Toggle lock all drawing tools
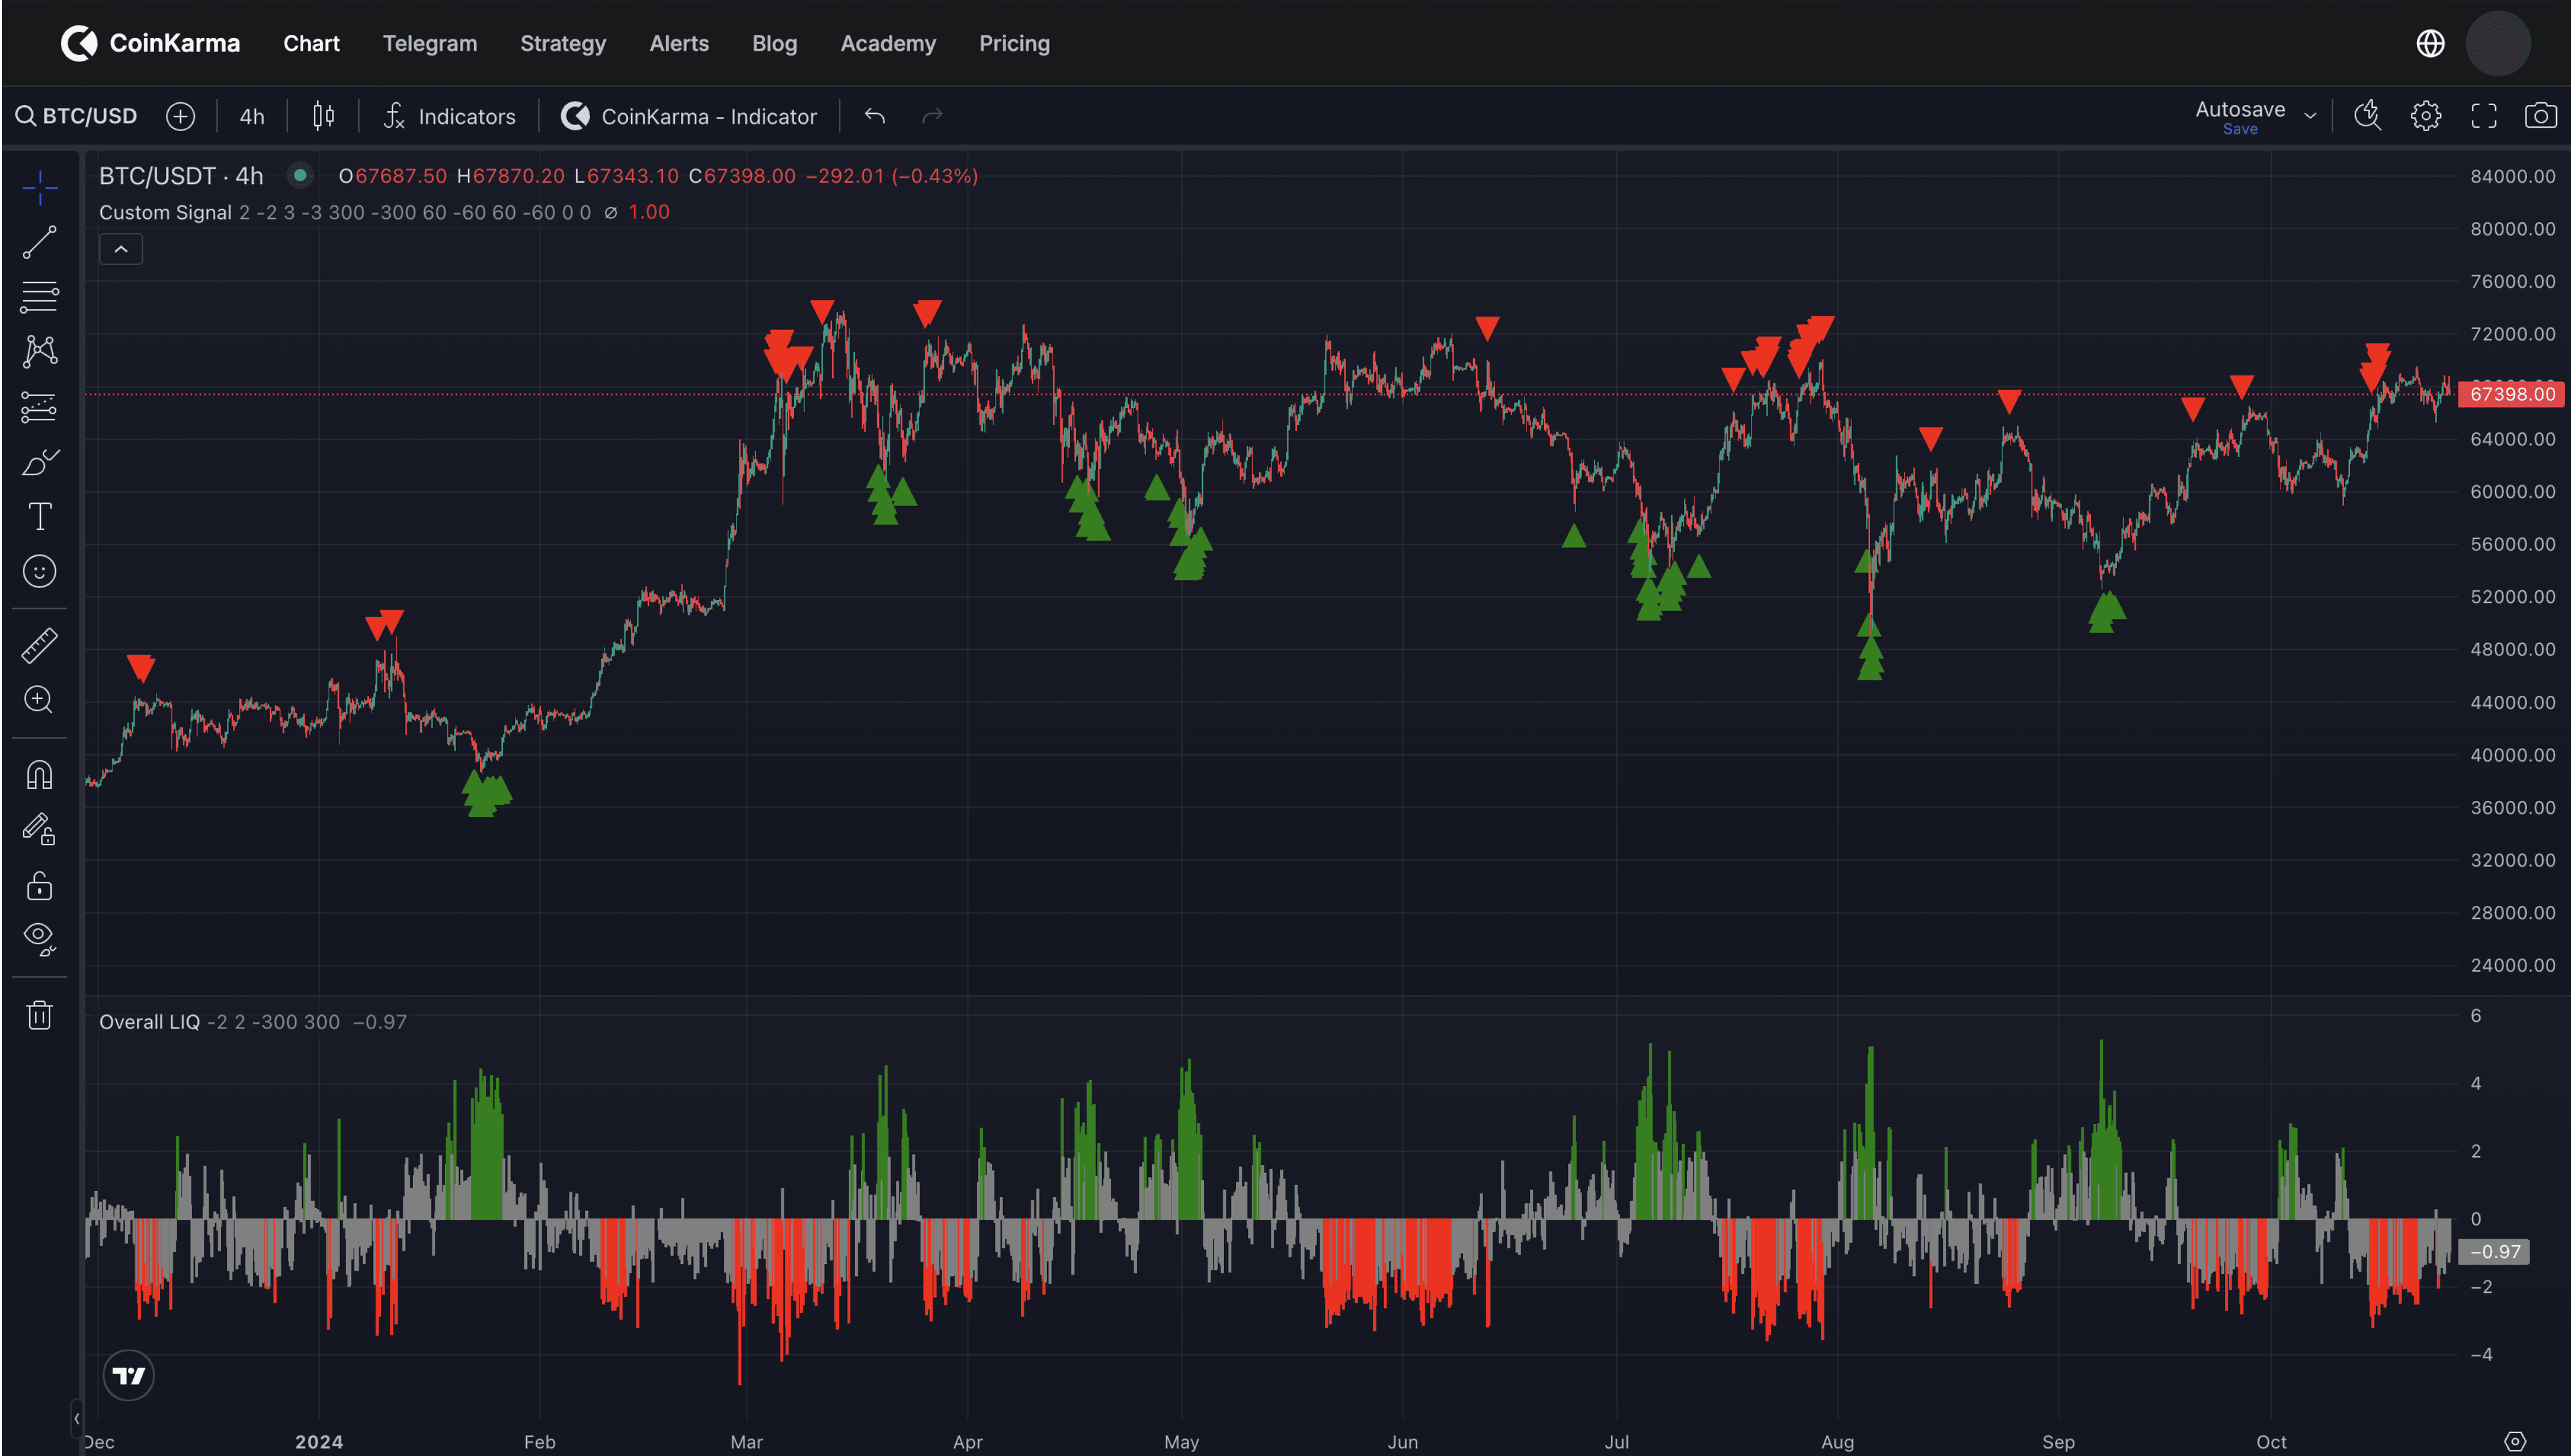This screenshot has width=2571, height=1456. pos(40,885)
